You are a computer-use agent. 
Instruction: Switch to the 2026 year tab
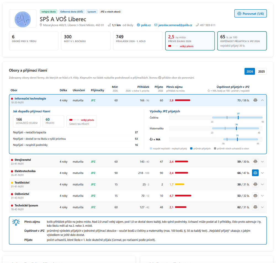point(250,71)
